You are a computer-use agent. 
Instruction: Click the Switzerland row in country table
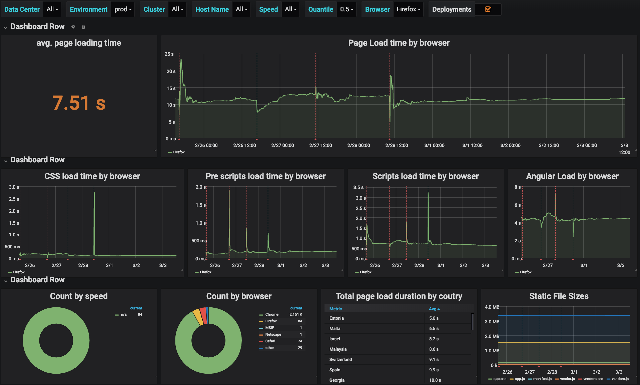398,359
